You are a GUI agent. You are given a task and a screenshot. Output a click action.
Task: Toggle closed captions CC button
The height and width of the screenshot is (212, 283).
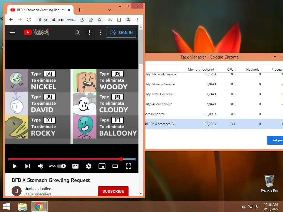[75, 166]
